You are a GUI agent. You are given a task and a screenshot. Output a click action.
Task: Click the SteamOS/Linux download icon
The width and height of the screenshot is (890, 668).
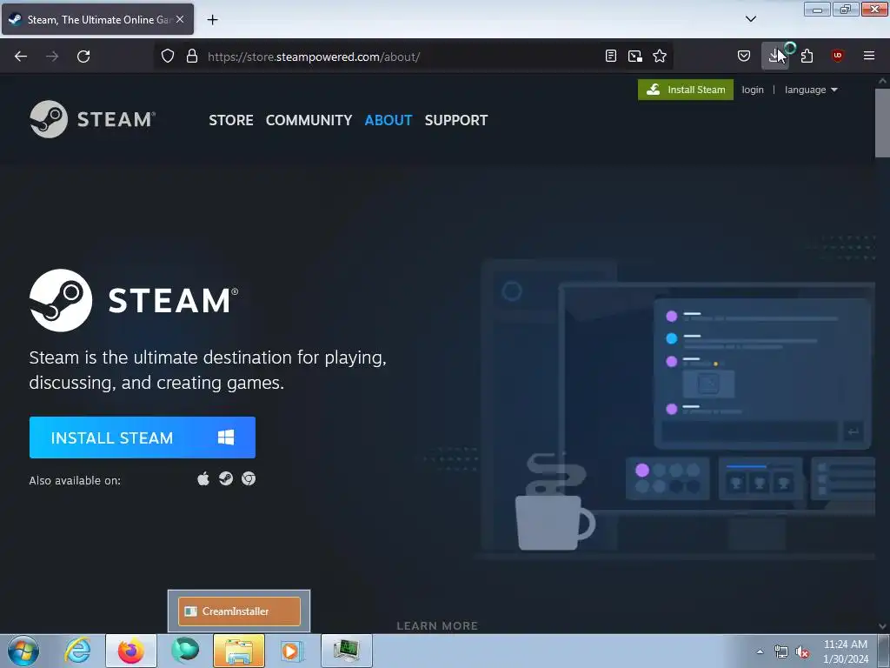pyautogui.click(x=226, y=479)
